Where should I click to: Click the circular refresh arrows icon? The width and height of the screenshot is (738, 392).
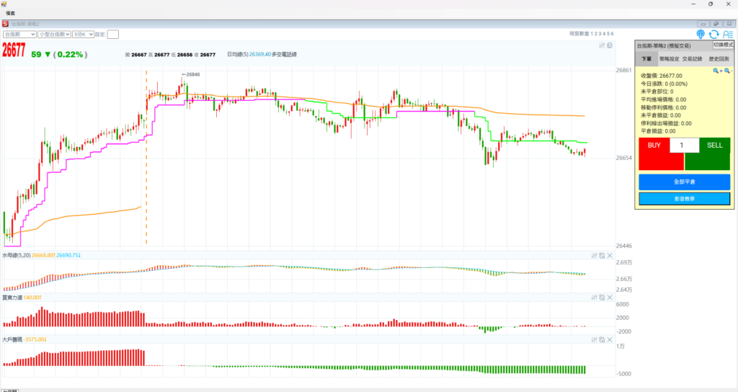[713, 34]
